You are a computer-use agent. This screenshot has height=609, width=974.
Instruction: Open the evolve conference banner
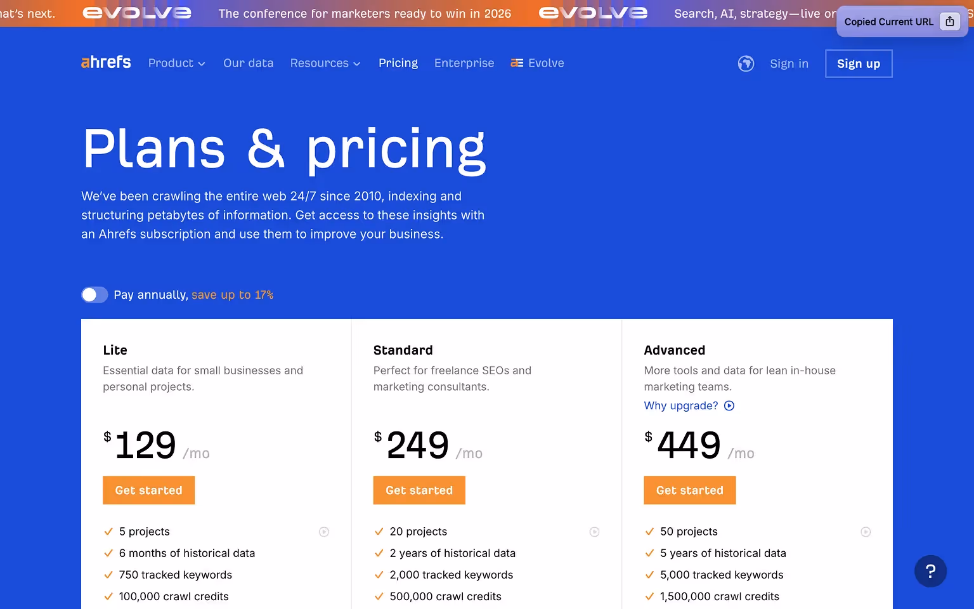click(365, 13)
